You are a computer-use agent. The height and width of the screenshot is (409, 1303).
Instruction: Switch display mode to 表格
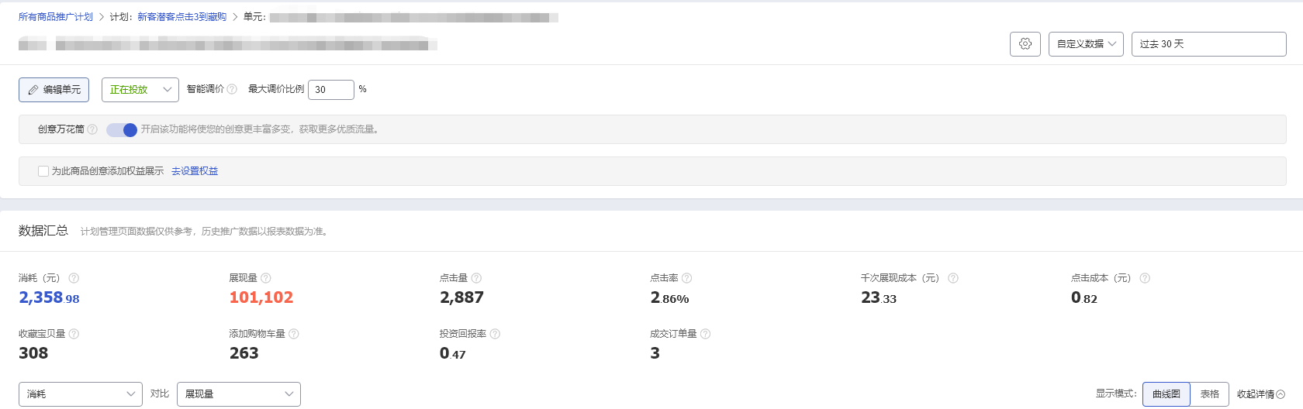1209,394
